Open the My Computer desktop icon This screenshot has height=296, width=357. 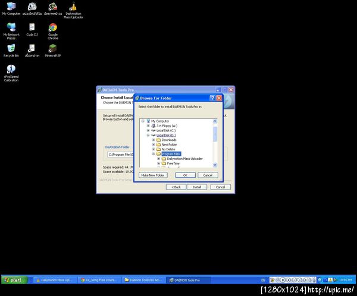point(11,9)
